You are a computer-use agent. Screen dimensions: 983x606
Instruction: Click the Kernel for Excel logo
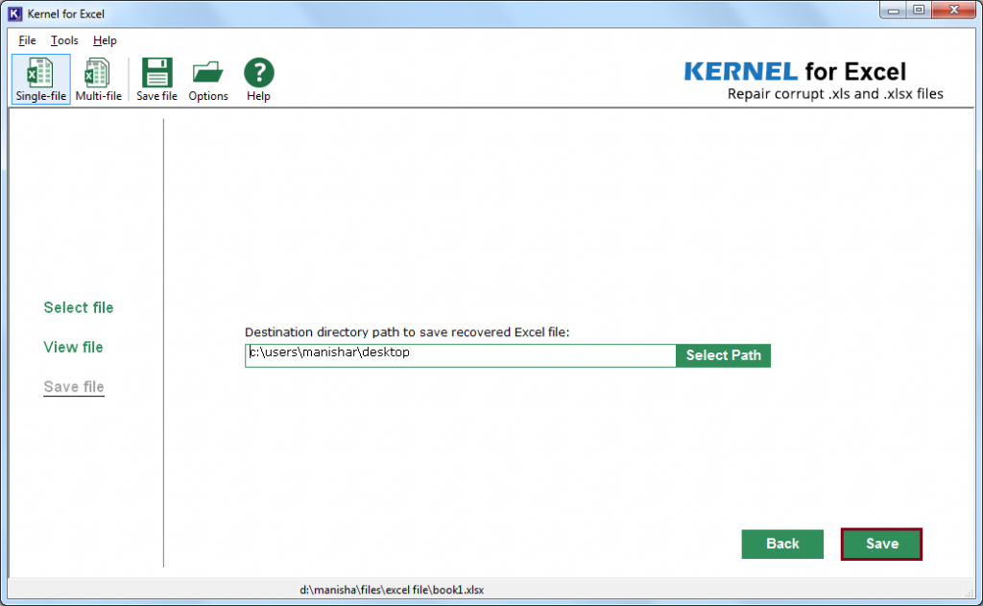[795, 71]
